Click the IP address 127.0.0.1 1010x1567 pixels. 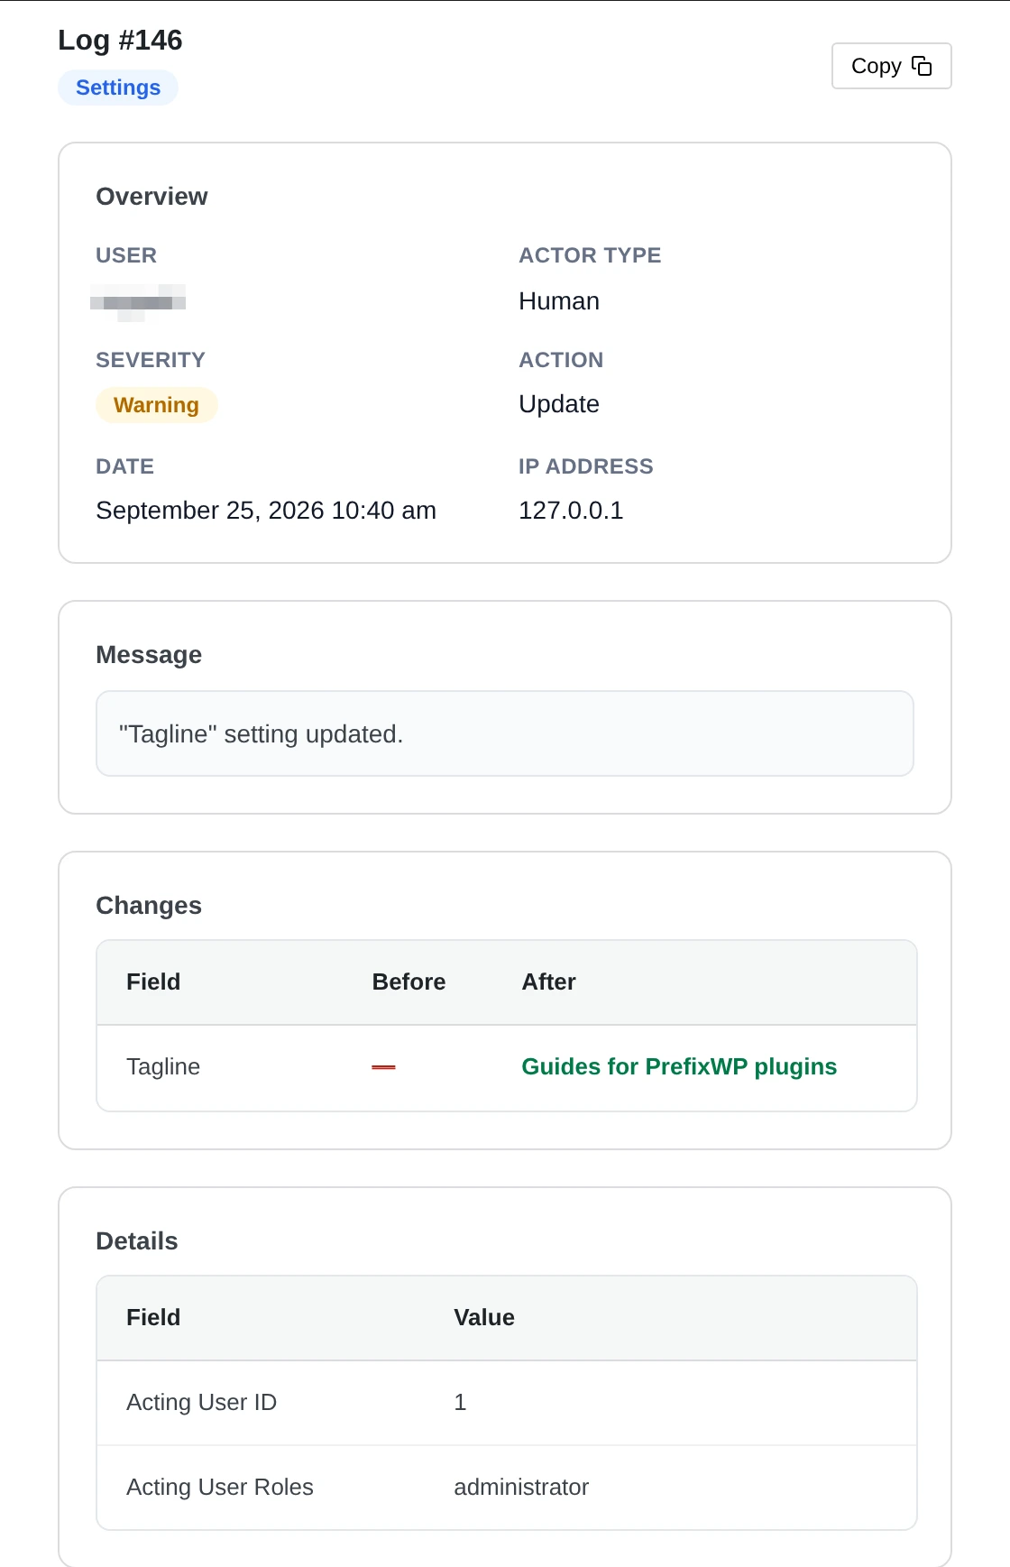pyautogui.click(x=571, y=511)
